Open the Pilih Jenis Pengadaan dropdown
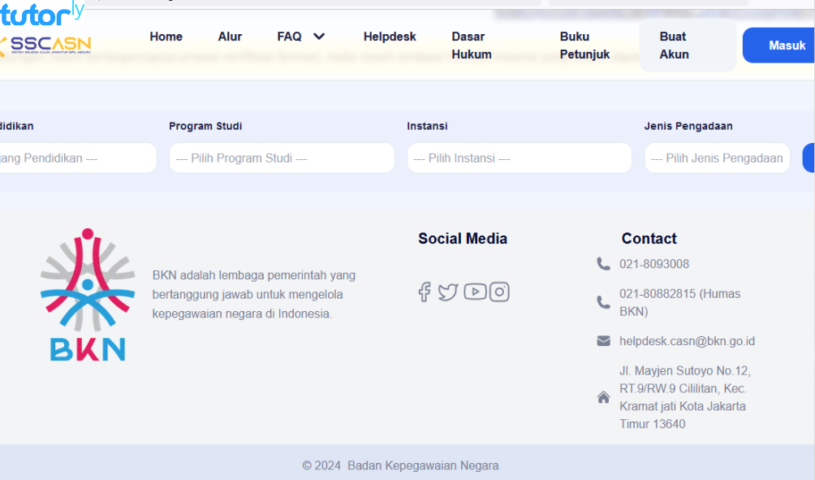Screen dimensions: 815x480 [x=717, y=158]
